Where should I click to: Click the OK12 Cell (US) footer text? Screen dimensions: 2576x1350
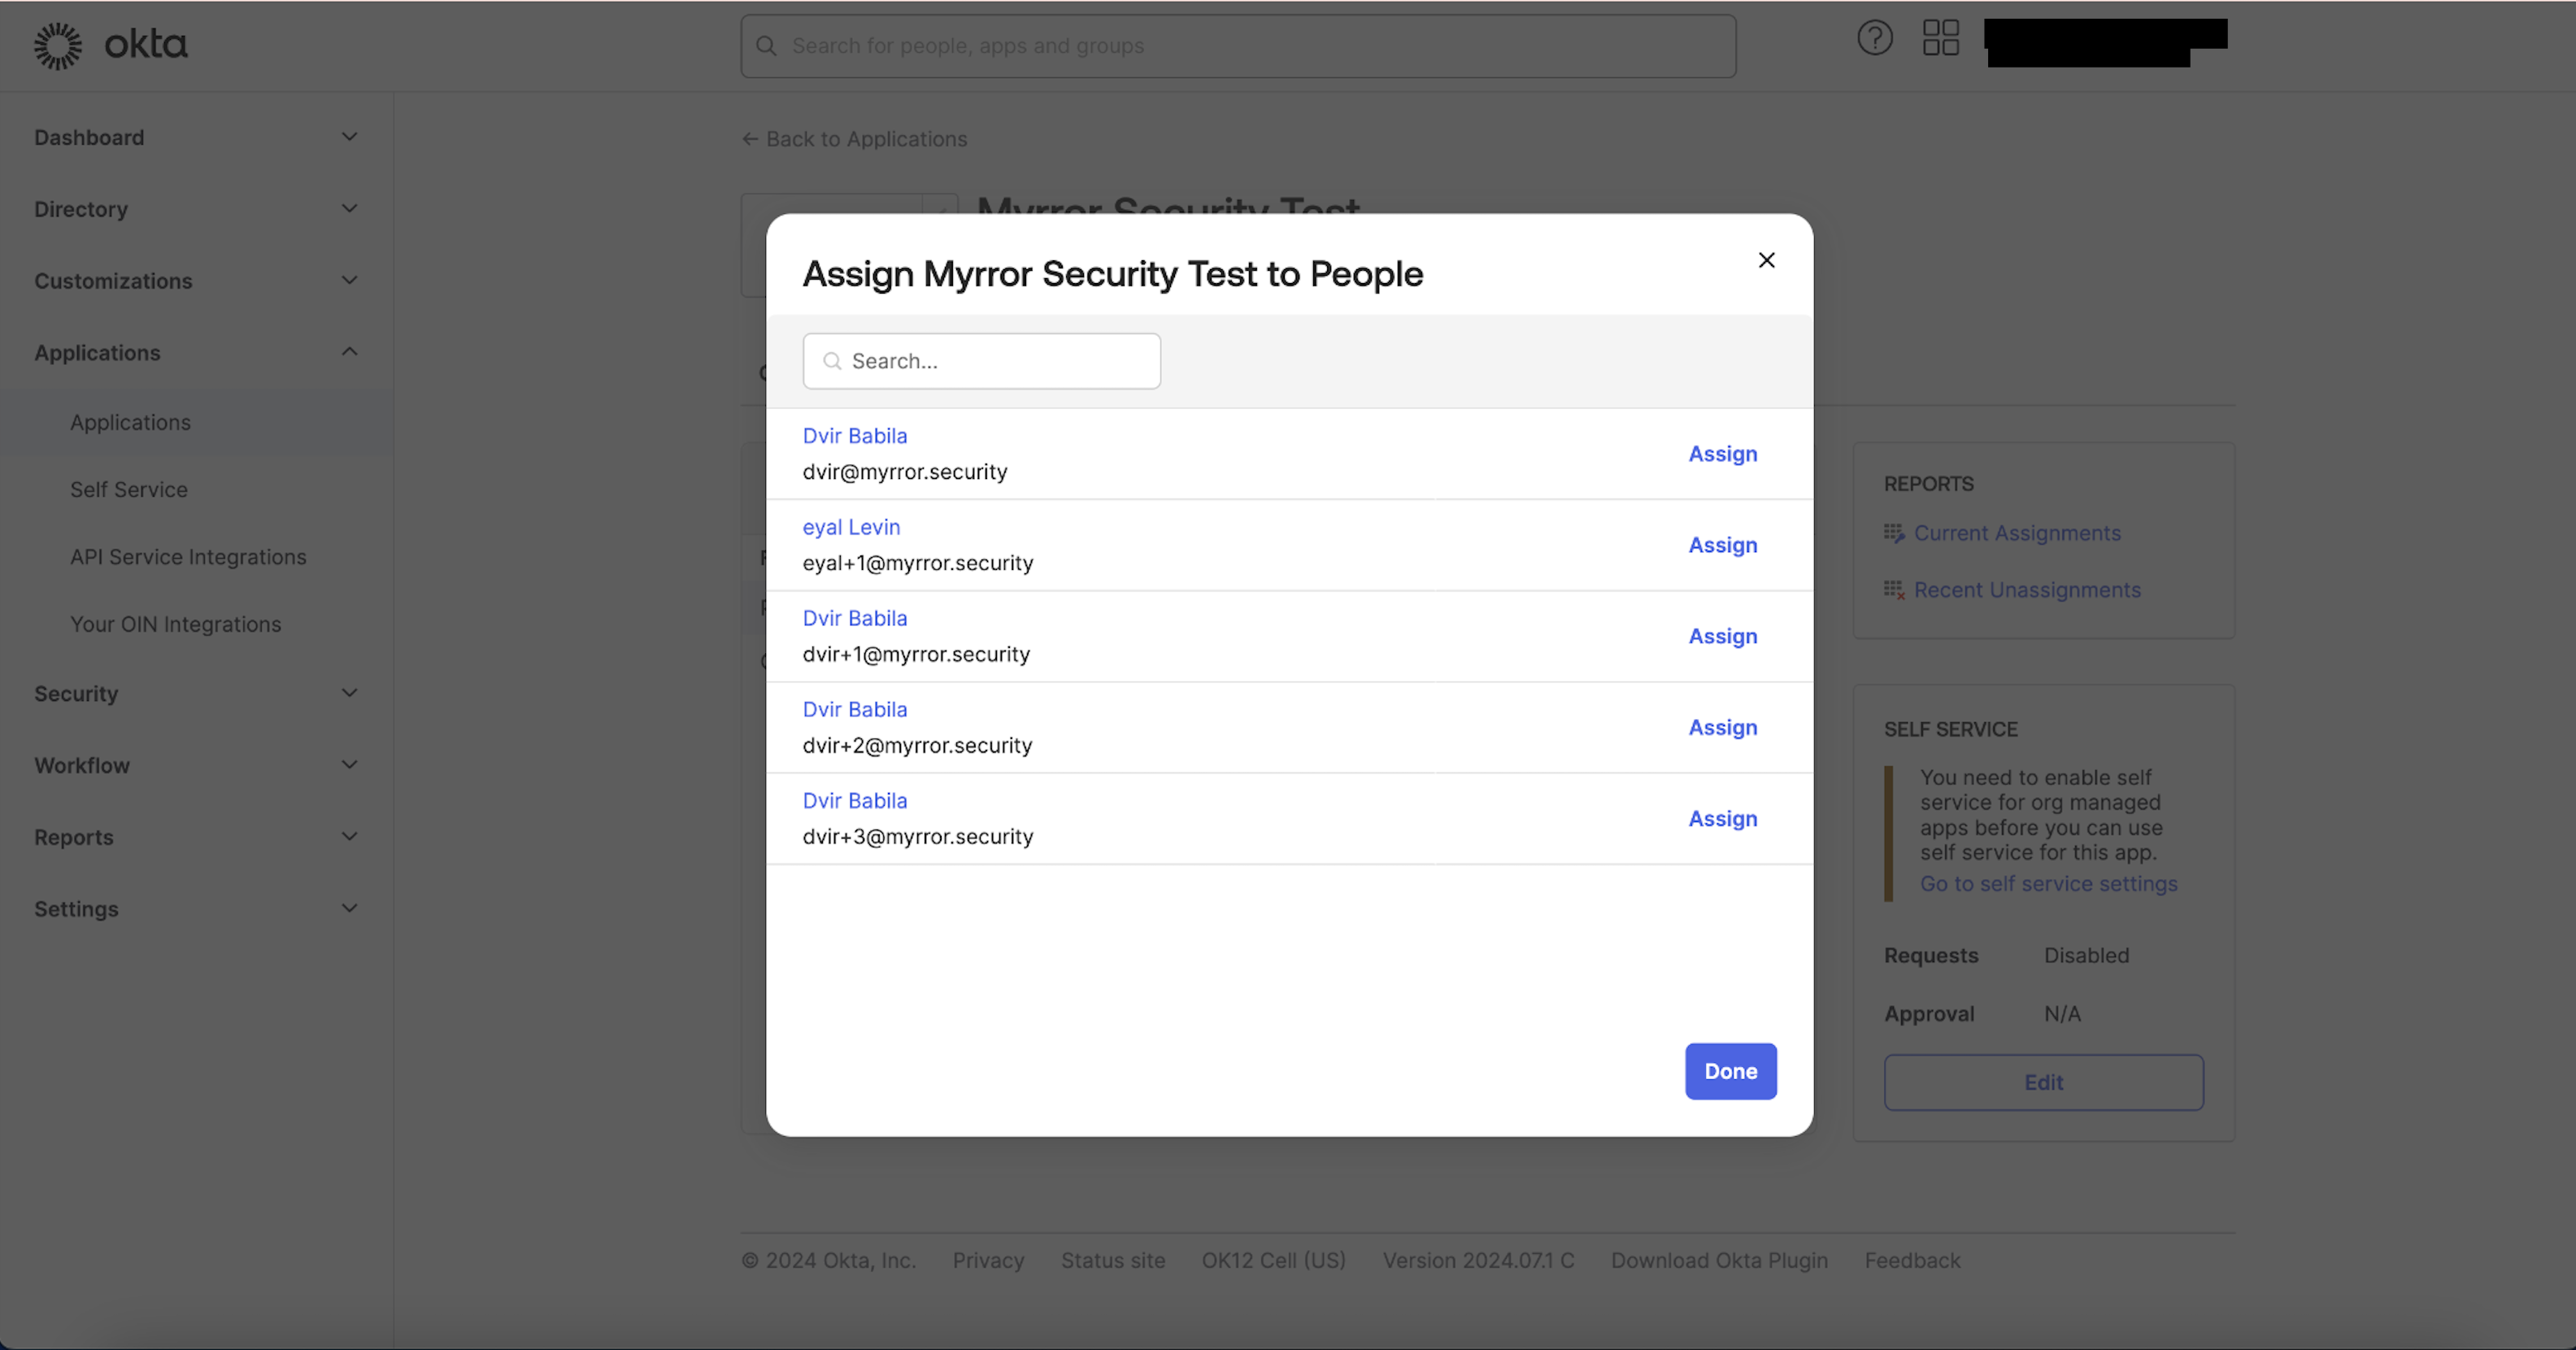(1273, 1260)
